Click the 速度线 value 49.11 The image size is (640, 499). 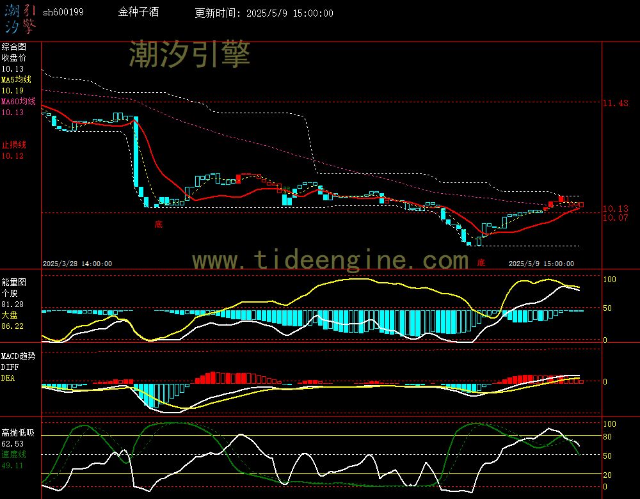[13, 466]
